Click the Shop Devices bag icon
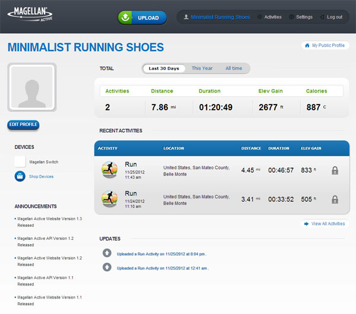 click(x=20, y=176)
